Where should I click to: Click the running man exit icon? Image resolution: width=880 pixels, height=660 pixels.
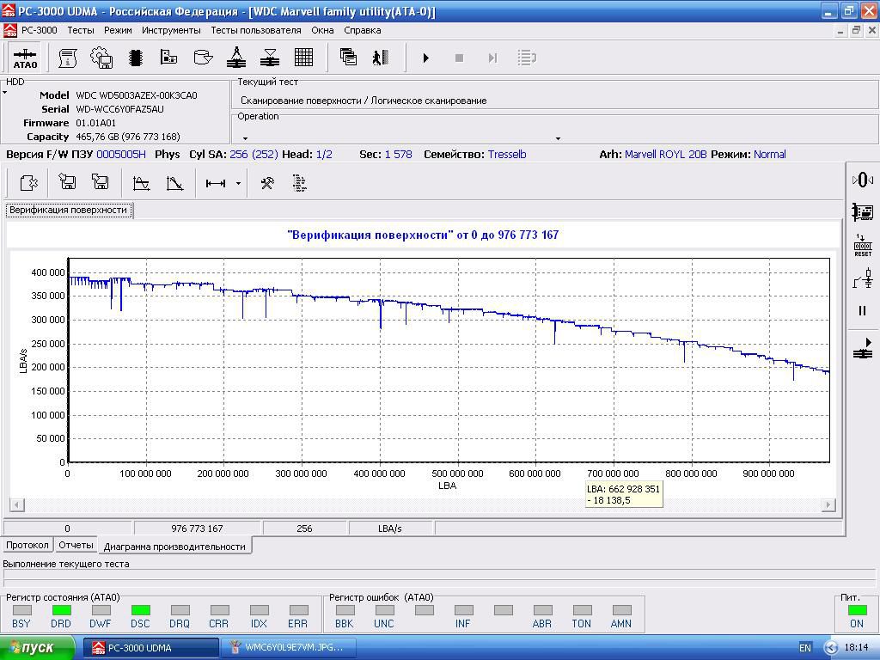point(381,58)
